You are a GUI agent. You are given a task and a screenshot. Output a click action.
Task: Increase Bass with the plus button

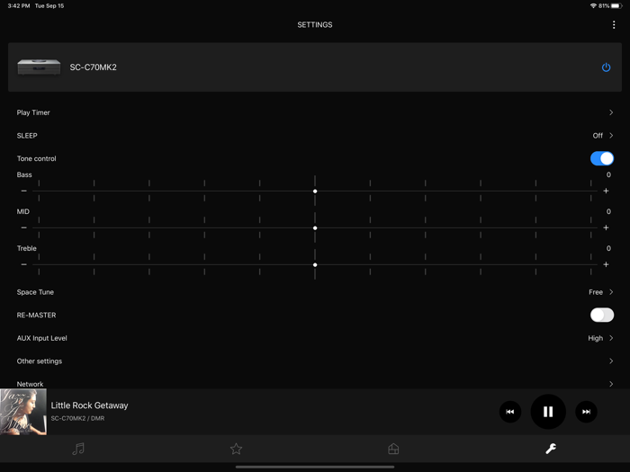(x=606, y=191)
